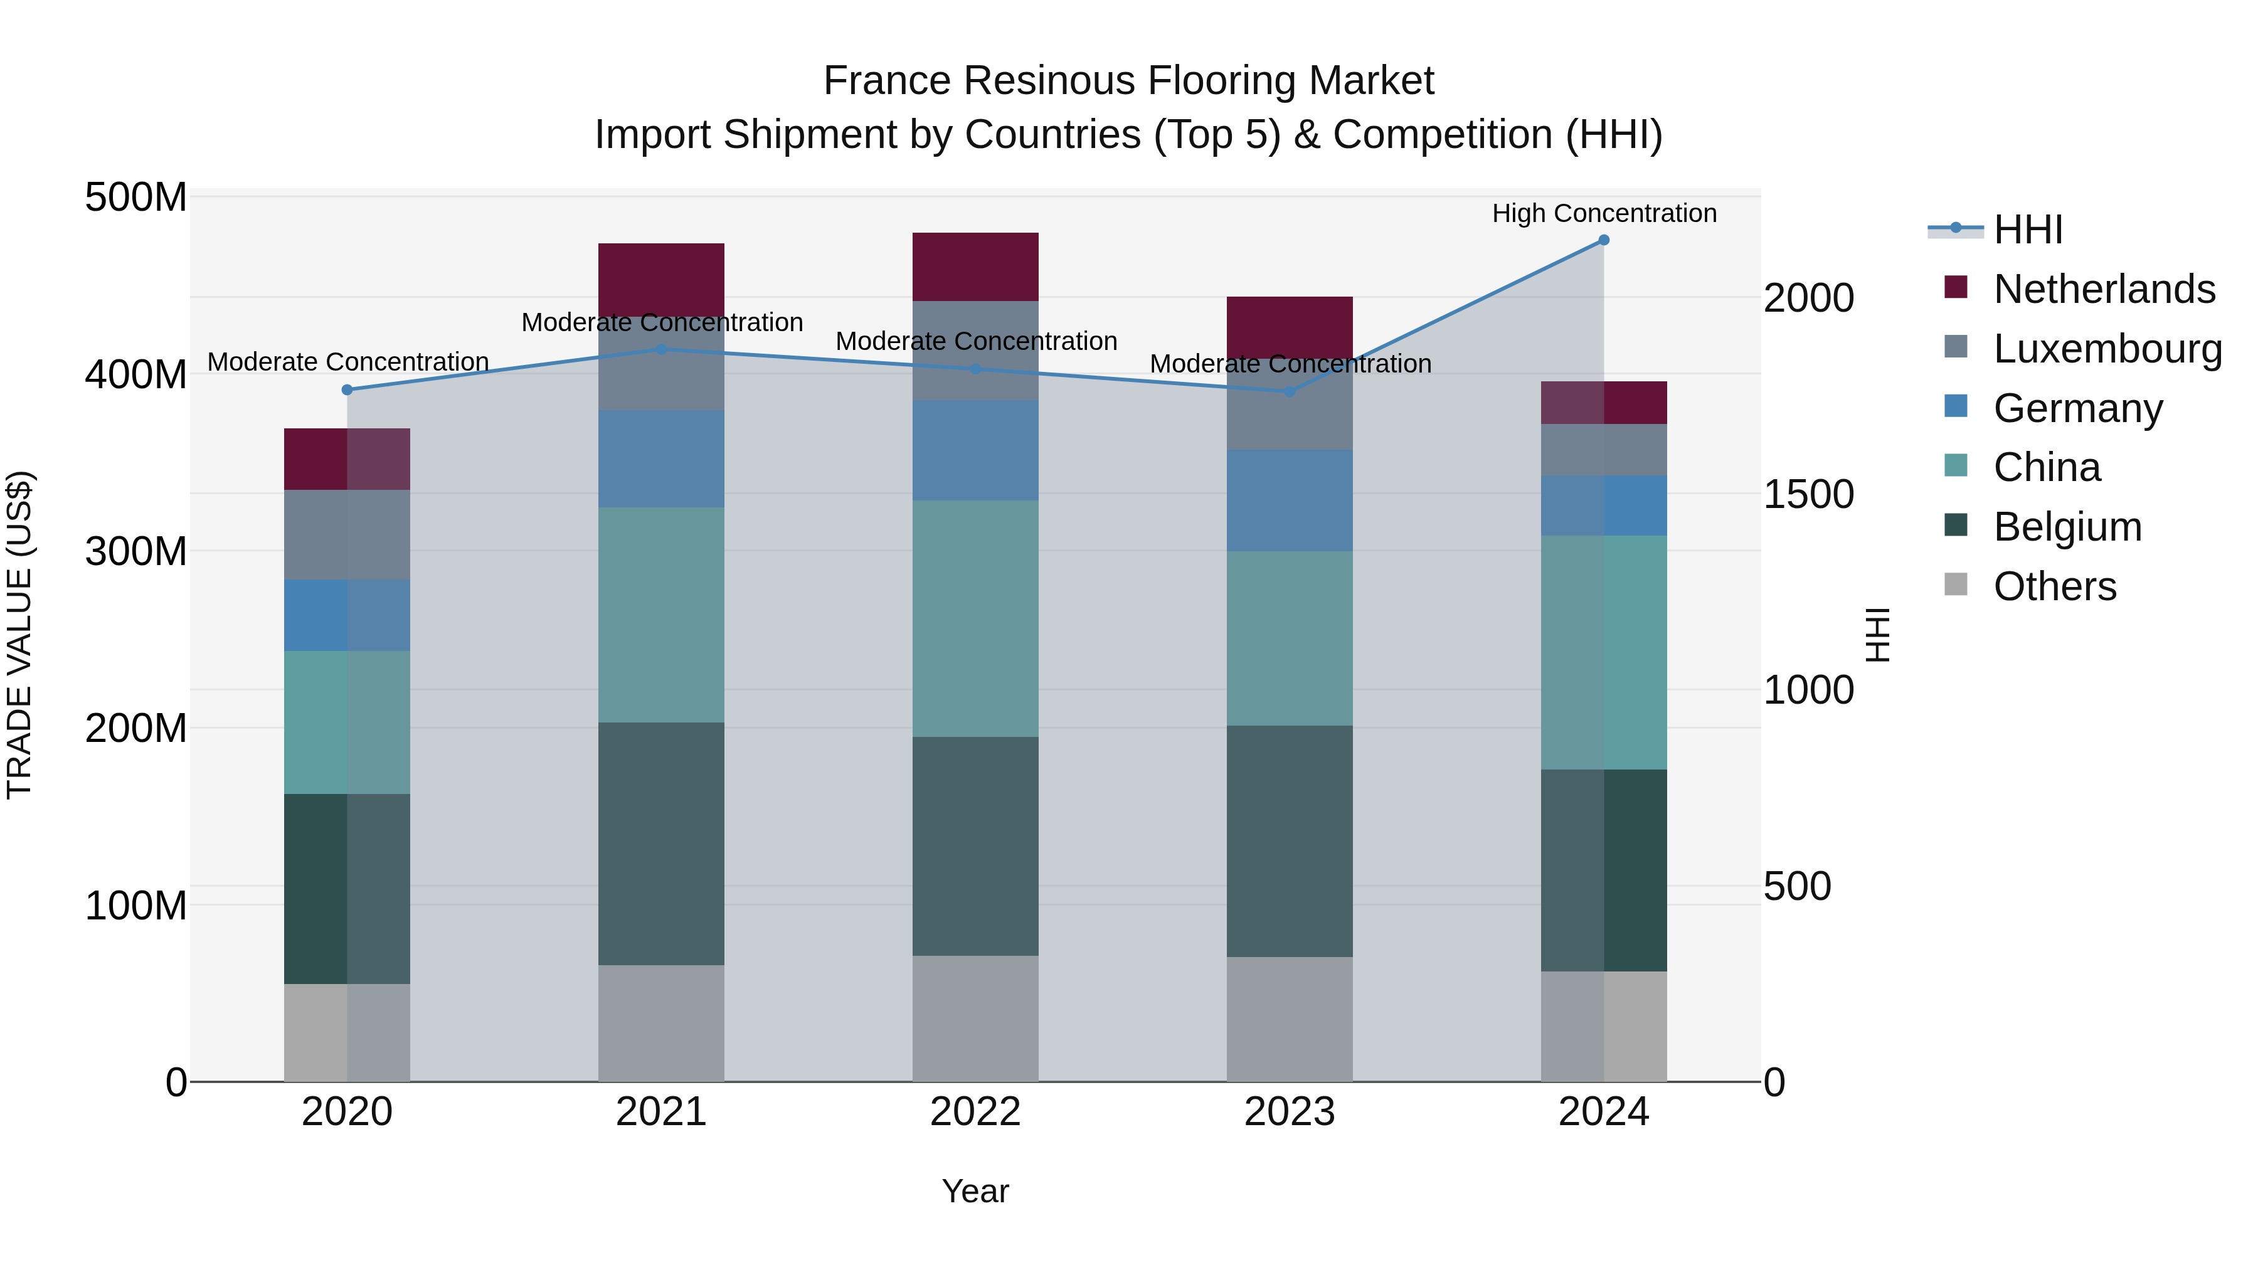The image size is (2258, 1270).
Task: Click the Germany segment of 2023 bar
Action: click(1290, 500)
